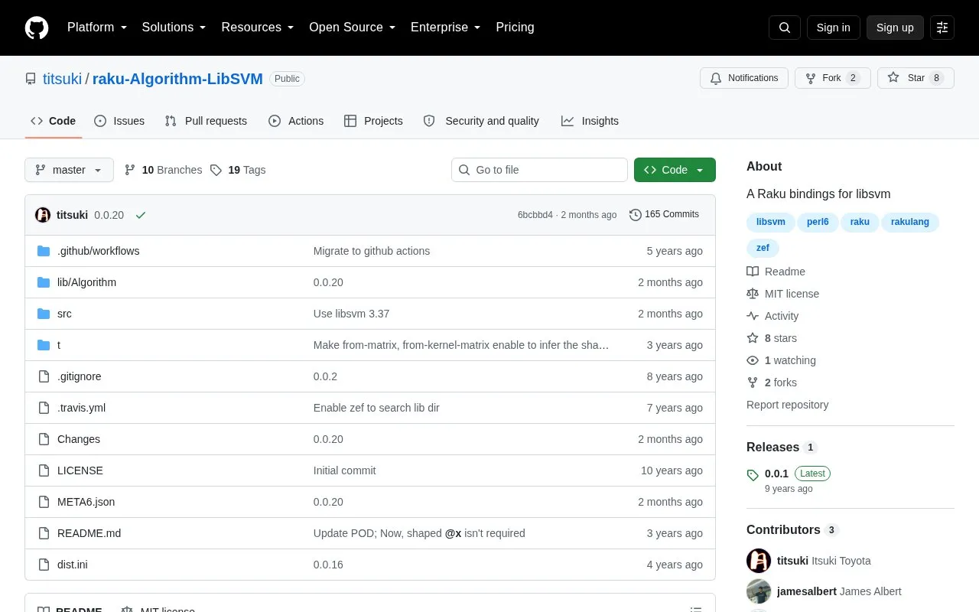Click jamesalbert contributor avatar
The image size is (979, 612).
759,591
